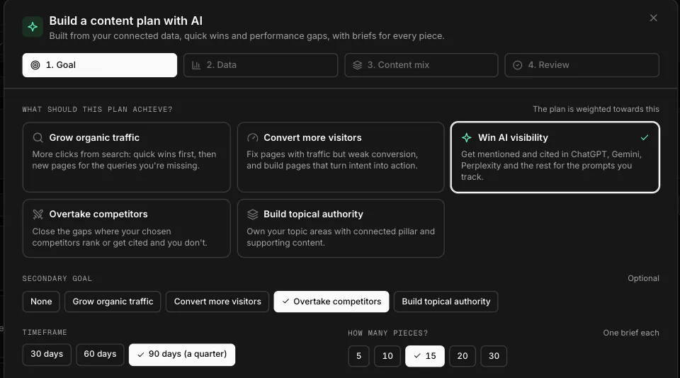Click the 'TIMEFRAME' heading

45,332
